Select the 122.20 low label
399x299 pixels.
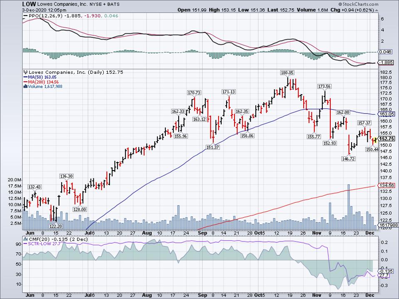point(56,226)
